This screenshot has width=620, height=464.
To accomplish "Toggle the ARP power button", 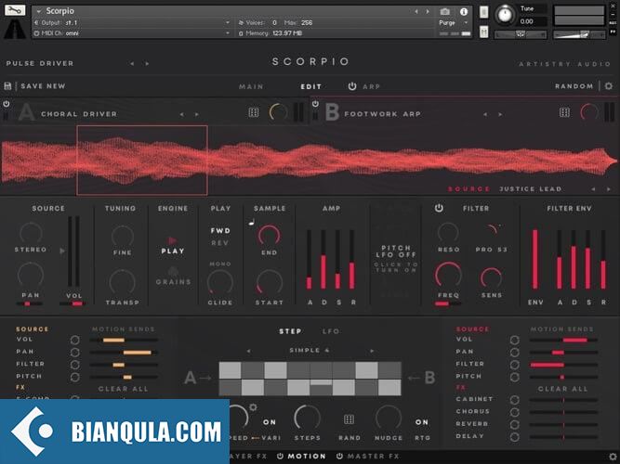I will tap(352, 86).
